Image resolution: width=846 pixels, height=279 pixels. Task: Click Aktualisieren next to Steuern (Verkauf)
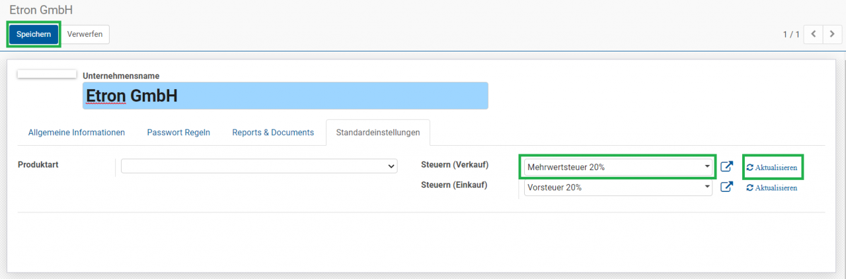(x=772, y=168)
